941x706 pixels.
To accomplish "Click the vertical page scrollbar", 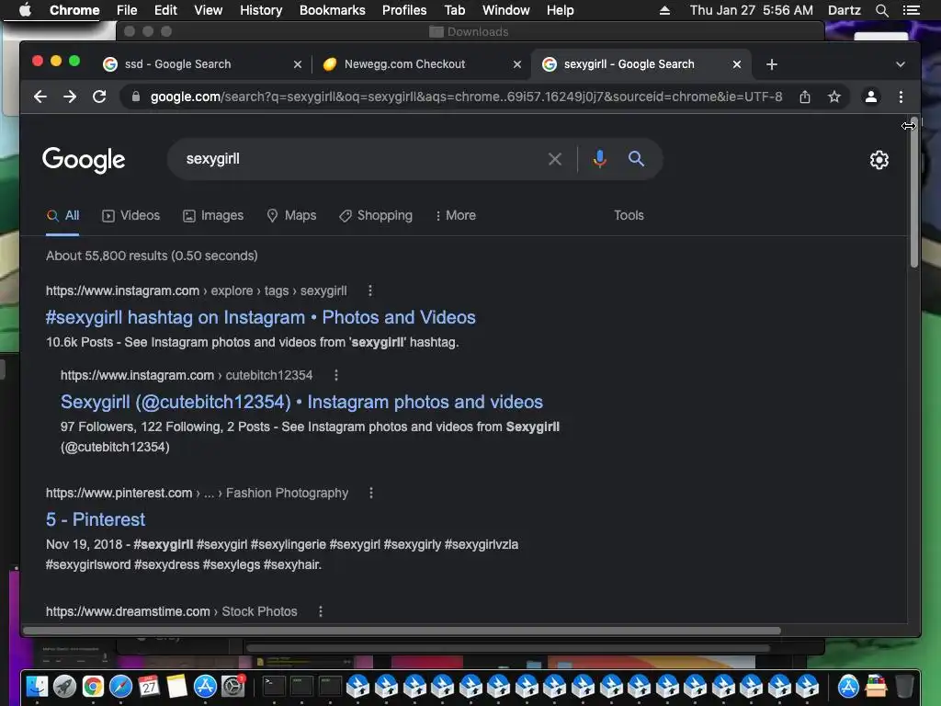I will pyautogui.click(x=913, y=192).
